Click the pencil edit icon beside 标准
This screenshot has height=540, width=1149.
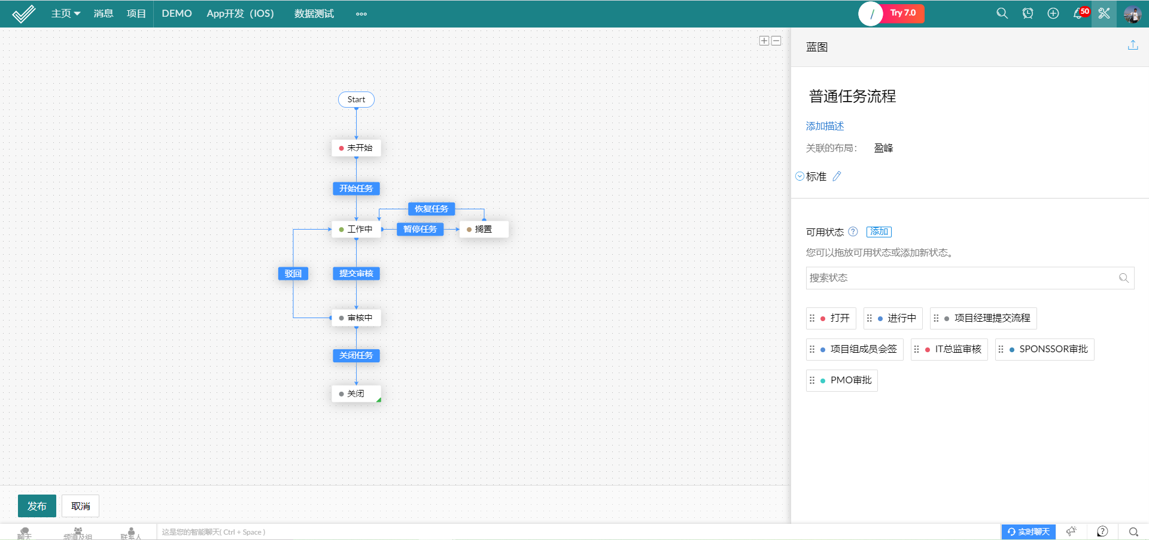[x=837, y=176]
